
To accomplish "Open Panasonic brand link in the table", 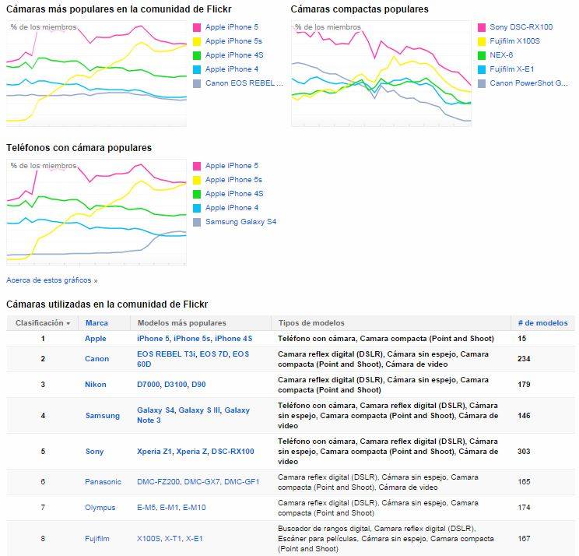I will click(103, 482).
